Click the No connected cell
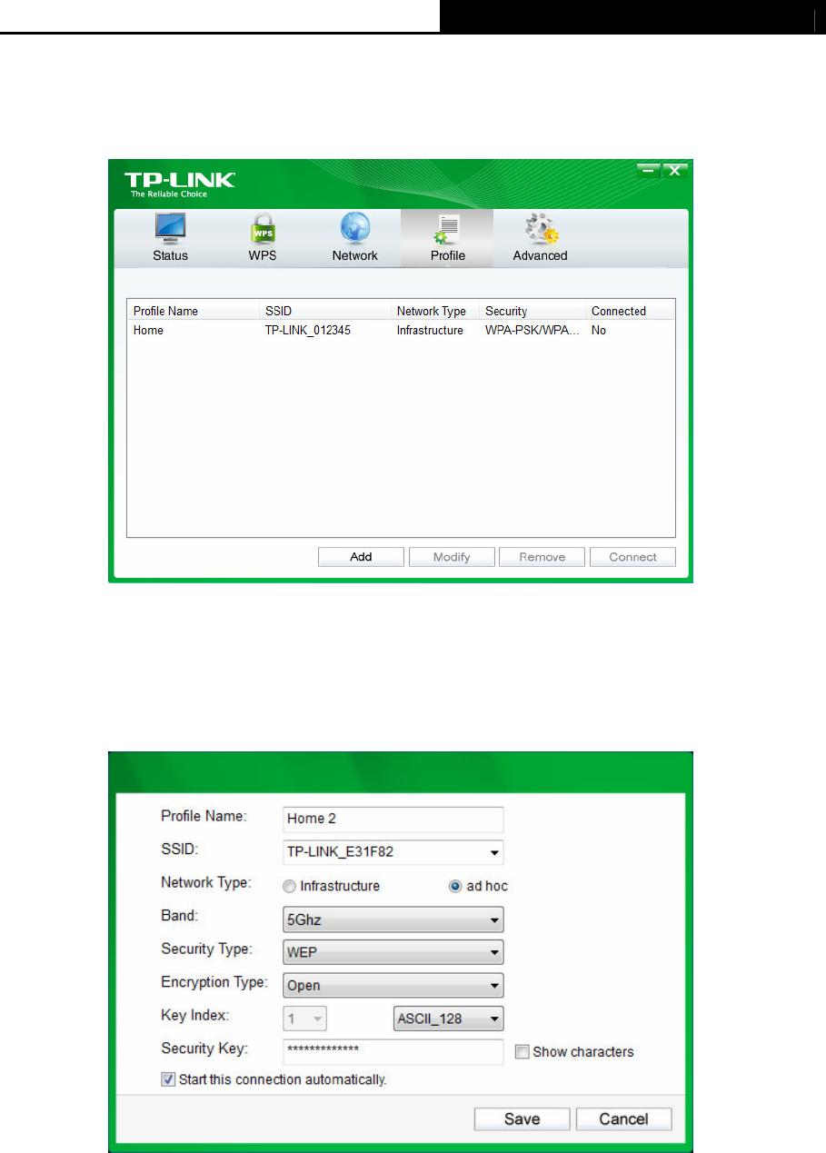Screen dimensions: 826x1153 point(599,331)
